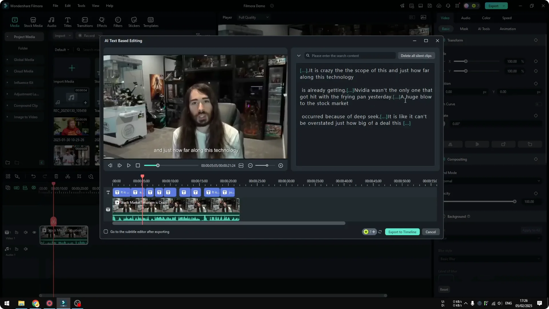Expand the Export options dropdown arrow

pyautogui.click(x=504, y=6)
